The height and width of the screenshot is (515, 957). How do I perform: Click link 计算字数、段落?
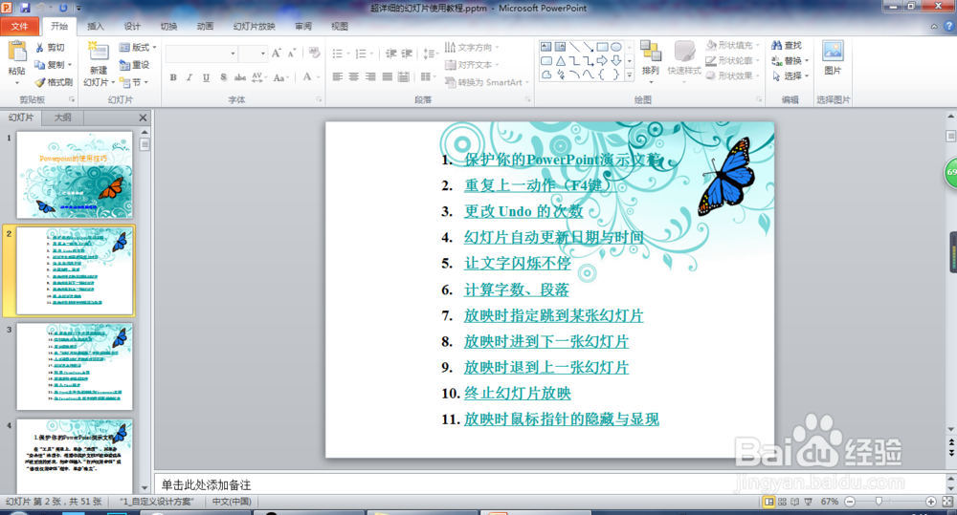pyautogui.click(x=517, y=290)
